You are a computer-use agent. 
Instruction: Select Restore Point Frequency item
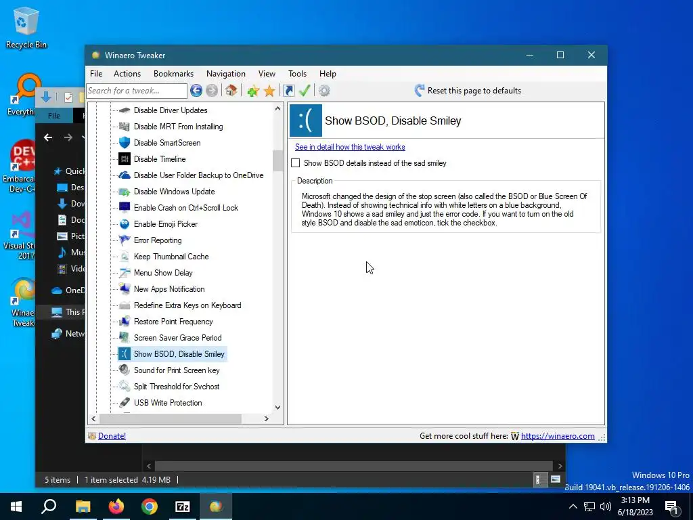click(x=173, y=322)
